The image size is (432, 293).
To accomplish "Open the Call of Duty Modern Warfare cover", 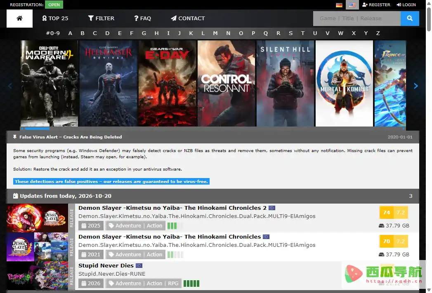I will coord(50,83).
